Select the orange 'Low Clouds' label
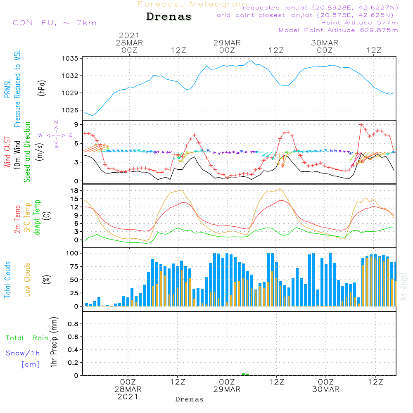This screenshot has height=413, width=413. pyautogui.click(x=27, y=280)
